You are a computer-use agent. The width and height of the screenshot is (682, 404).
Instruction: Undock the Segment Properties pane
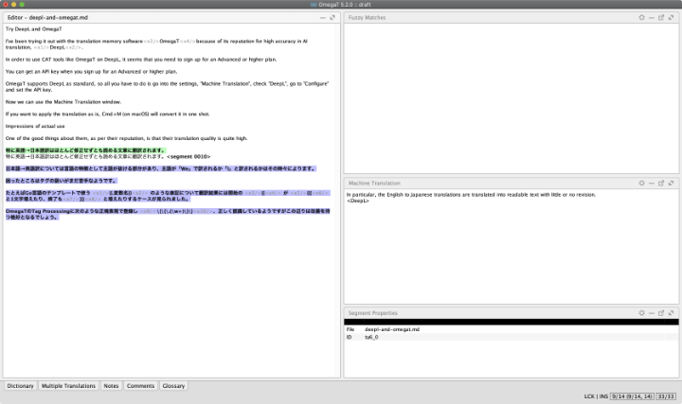tap(661, 313)
